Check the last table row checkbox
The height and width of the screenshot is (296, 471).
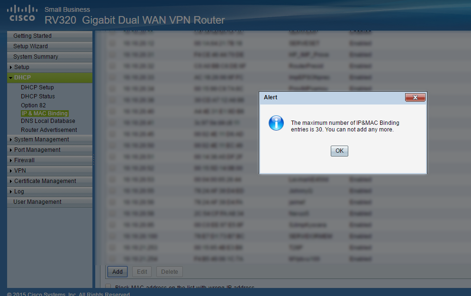(112, 259)
